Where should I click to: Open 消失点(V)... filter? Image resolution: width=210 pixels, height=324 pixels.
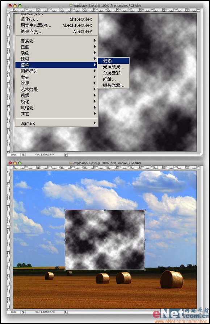(x=56, y=31)
